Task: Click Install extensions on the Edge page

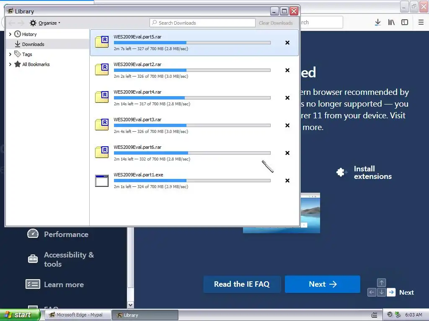Action: click(372, 173)
